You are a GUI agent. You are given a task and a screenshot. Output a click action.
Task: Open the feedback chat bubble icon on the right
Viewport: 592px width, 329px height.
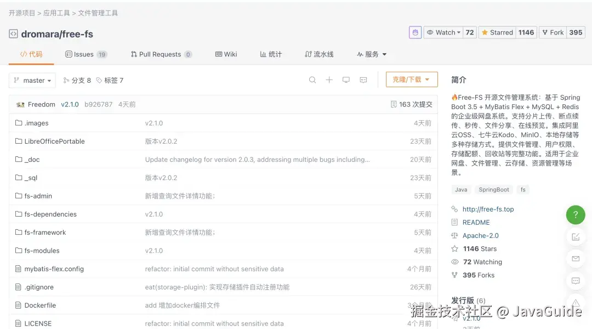[575, 281]
